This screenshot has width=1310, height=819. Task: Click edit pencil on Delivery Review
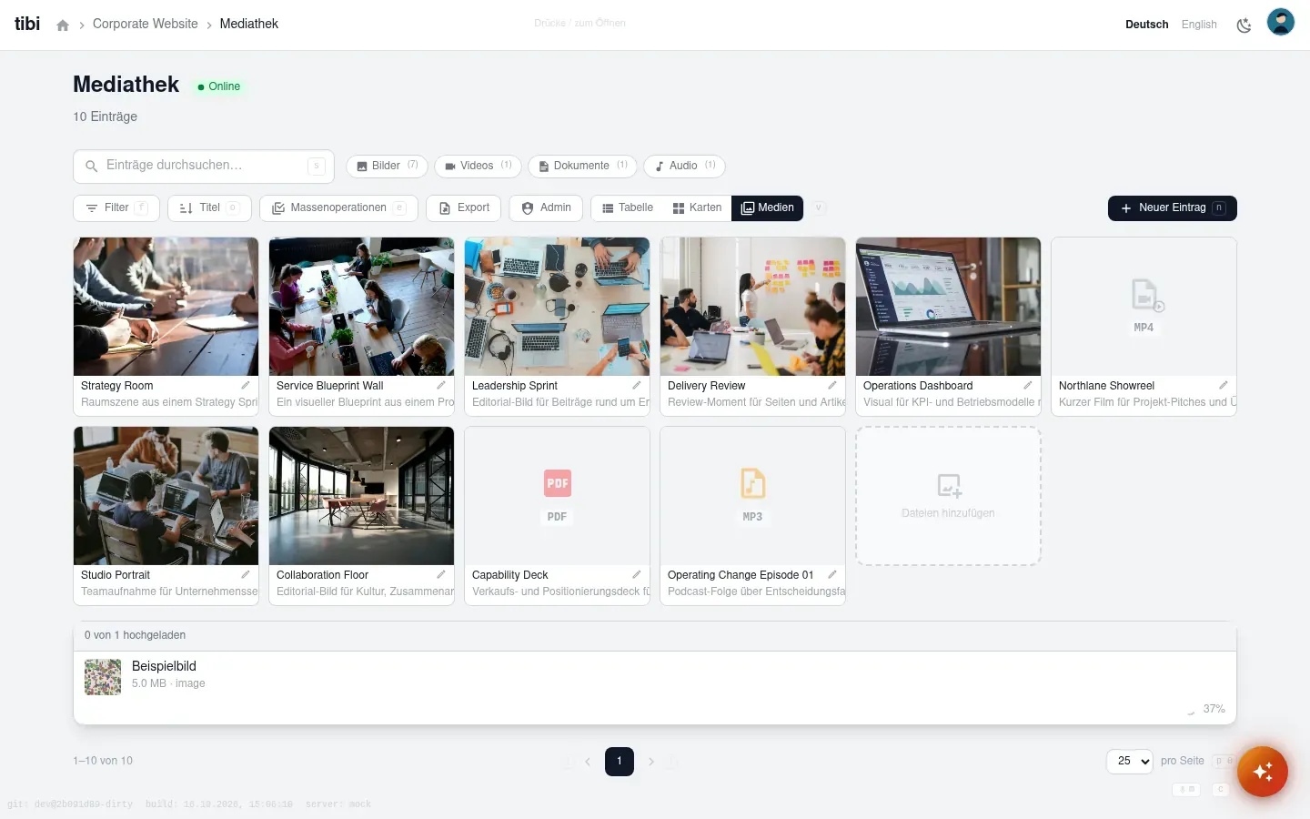click(832, 386)
